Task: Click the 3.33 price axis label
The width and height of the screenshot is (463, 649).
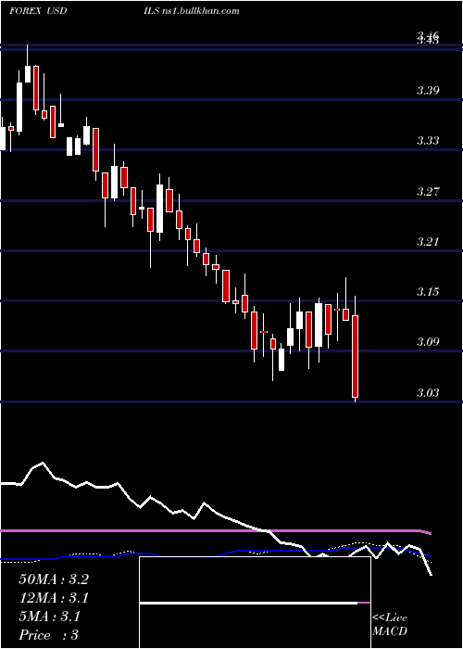Action: (x=428, y=141)
